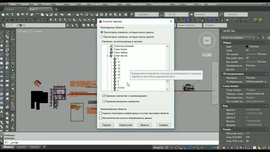
Task: Click the layer color swatch in layer toolbar
Action: coord(21,25)
